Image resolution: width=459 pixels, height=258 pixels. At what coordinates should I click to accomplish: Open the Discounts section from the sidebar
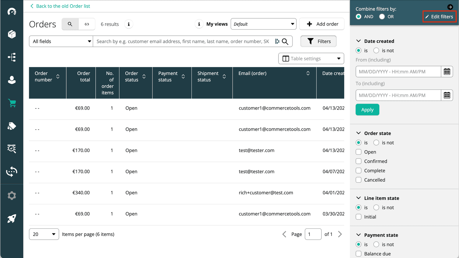tap(12, 126)
